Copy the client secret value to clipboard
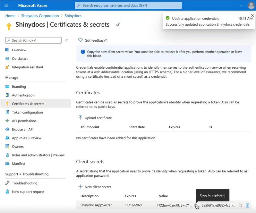256x213 pixels. (196, 205)
